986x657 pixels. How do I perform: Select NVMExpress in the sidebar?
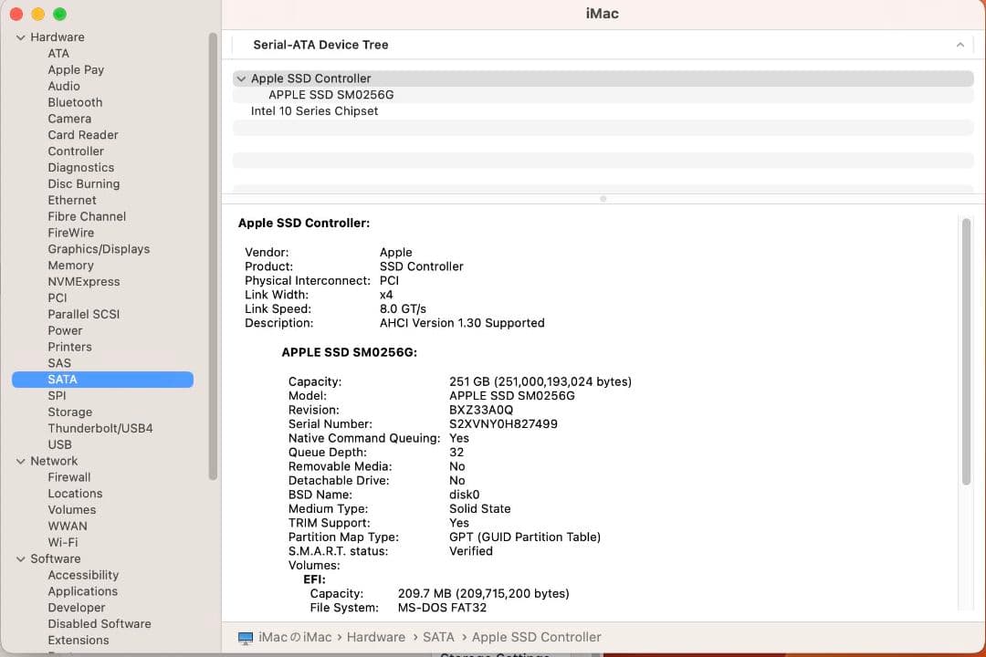click(83, 281)
